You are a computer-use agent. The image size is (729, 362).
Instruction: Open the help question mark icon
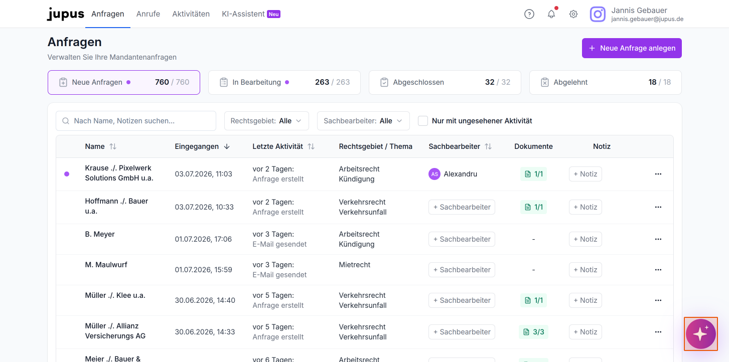tap(529, 14)
